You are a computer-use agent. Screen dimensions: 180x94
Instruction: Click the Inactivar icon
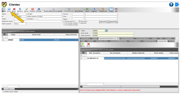tap(32, 9)
